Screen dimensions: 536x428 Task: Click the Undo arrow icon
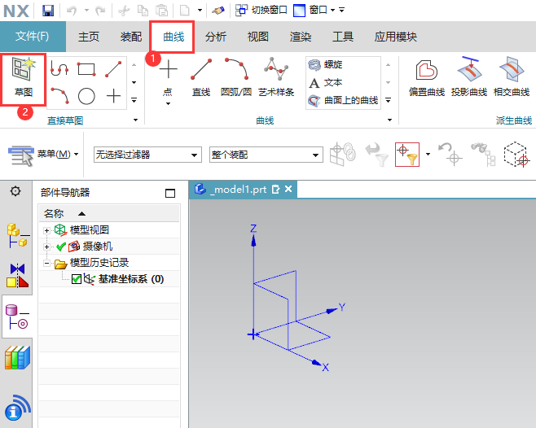72,11
